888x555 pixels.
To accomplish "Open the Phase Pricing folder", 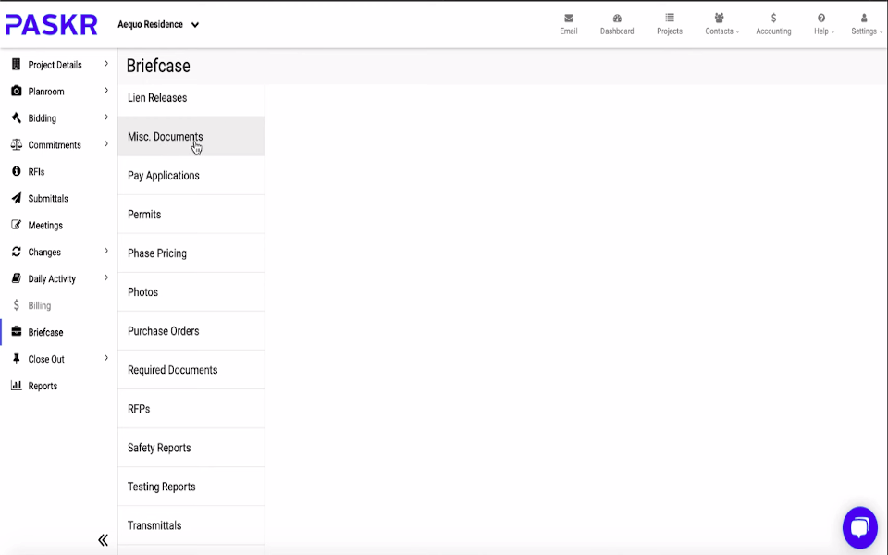I will click(x=191, y=253).
